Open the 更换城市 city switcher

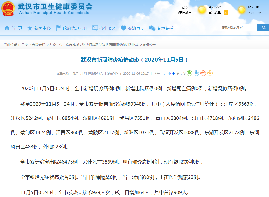tap(185, 13)
